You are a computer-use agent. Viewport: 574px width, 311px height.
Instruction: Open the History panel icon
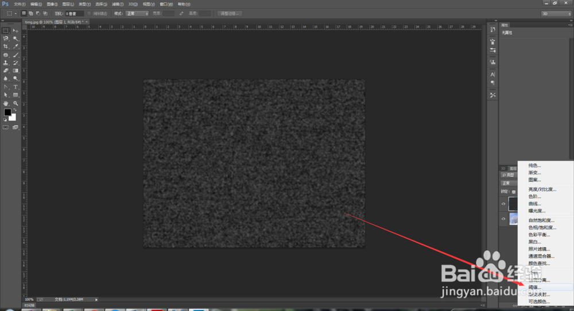click(492, 29)
